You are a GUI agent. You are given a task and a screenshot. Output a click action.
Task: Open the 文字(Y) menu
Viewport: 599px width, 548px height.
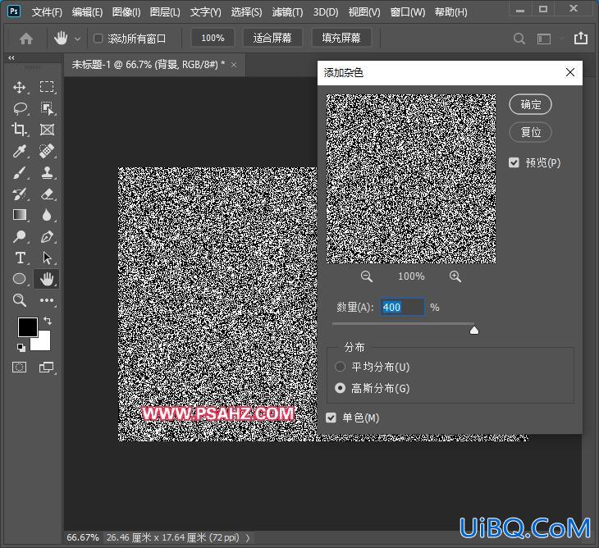pyautogui.click(x=205, y=12)
